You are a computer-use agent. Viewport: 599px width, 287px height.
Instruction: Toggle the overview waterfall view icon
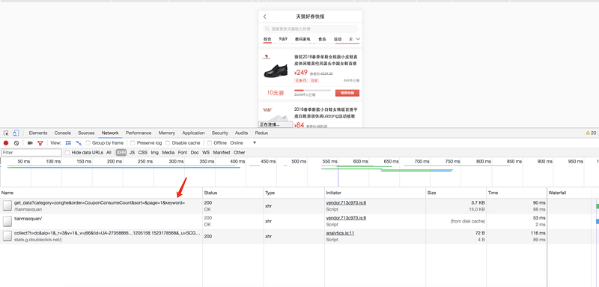[79, 143]
